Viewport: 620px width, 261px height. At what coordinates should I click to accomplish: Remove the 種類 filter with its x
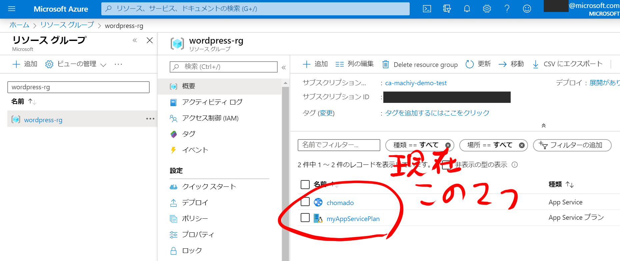pyautogui.click(x=448, y=145)
